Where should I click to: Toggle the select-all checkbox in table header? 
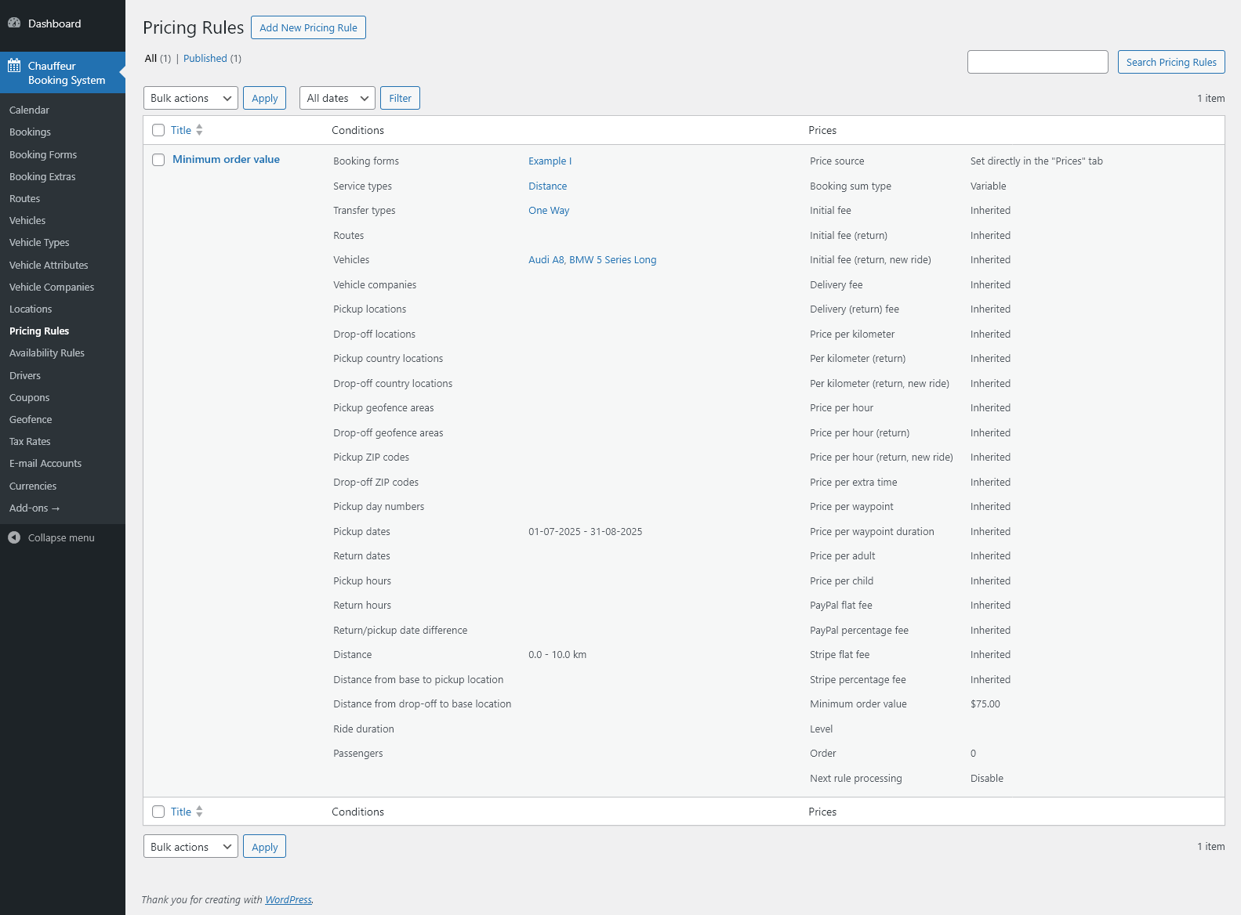(158, 130)
